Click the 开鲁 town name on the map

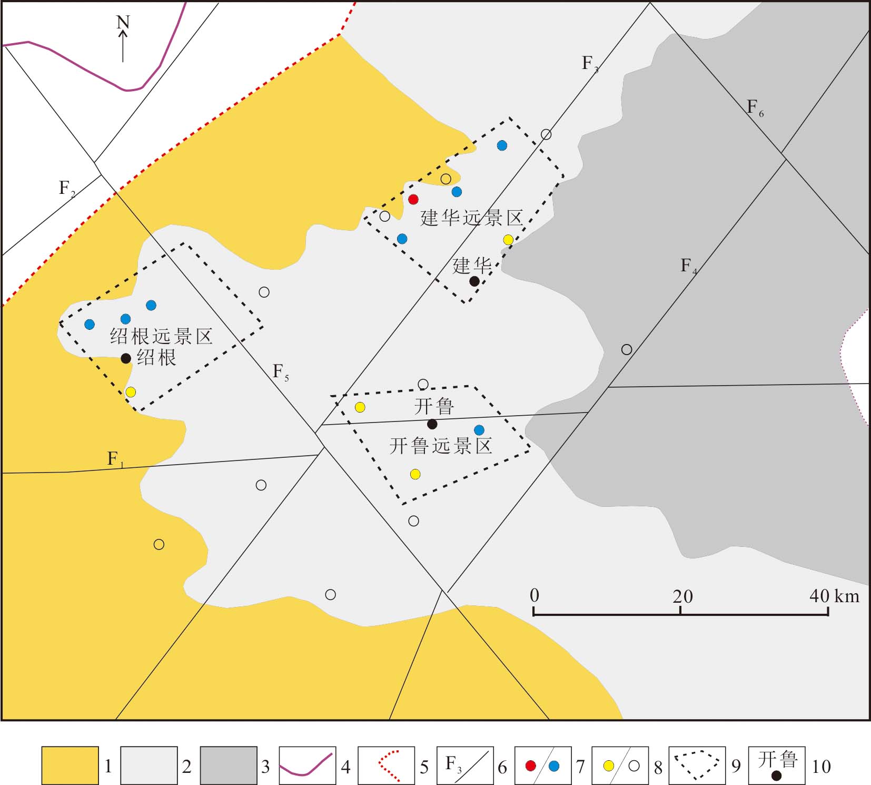coord(434,406)
